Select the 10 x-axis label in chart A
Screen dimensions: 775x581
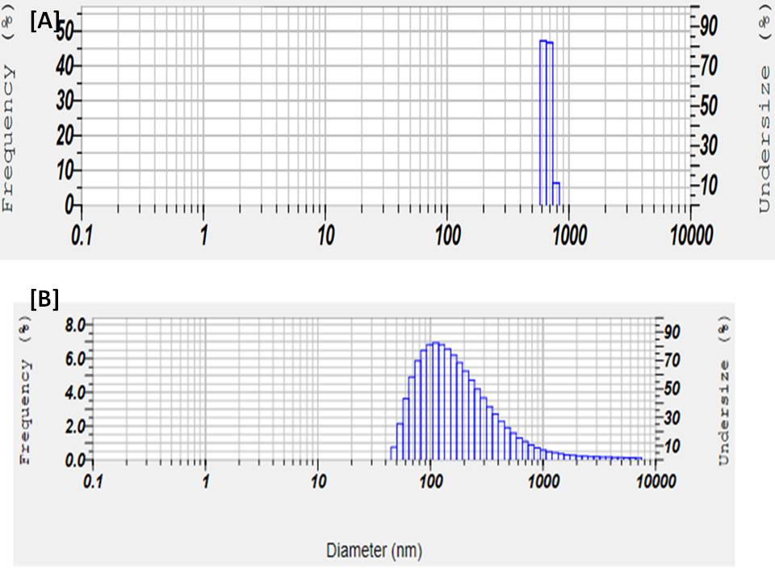(325, 235)
